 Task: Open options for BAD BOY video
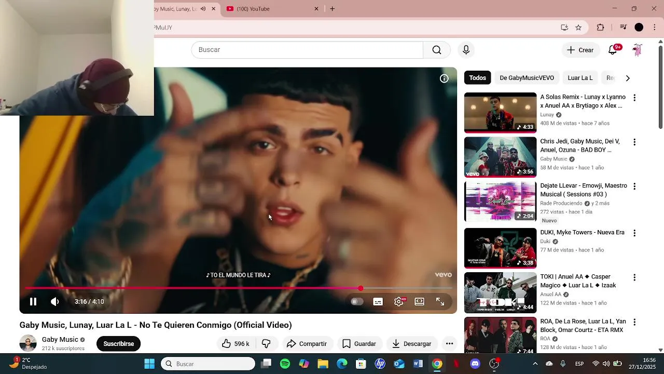tap(634, 142)
